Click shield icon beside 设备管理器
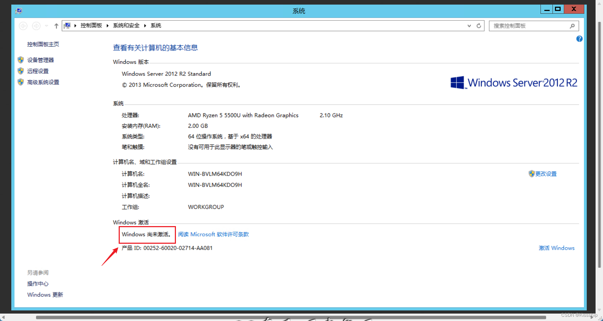This screenshot has width=603, height=321. coord(21,60)
